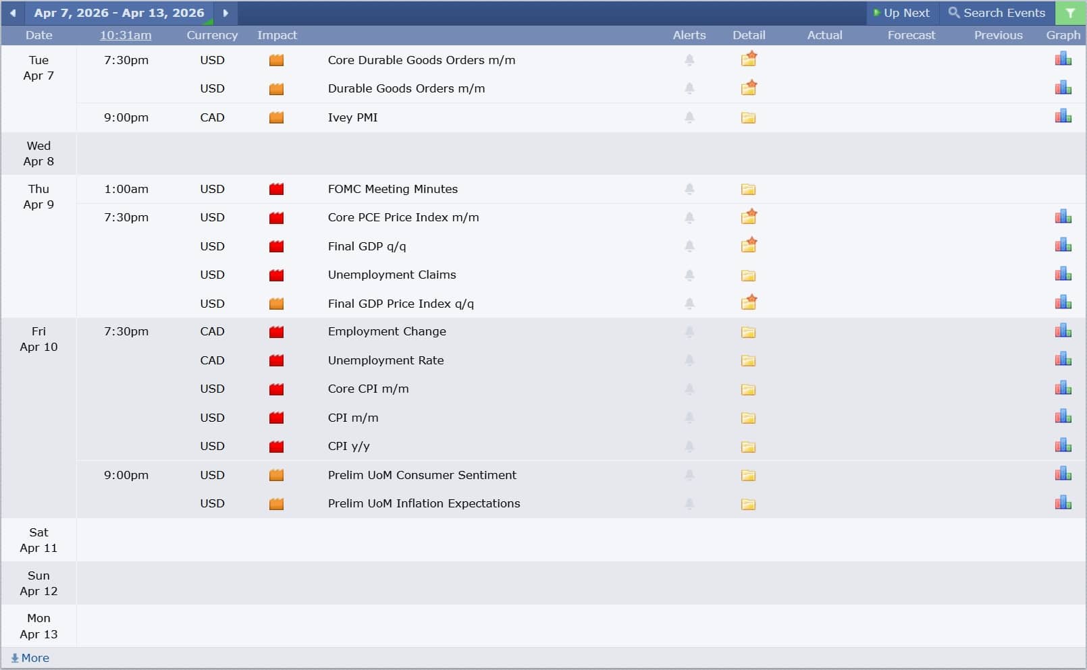Select red impact flag for CPI y/y
Screen dimensions: 1087x670
click(x=276, y=447)
